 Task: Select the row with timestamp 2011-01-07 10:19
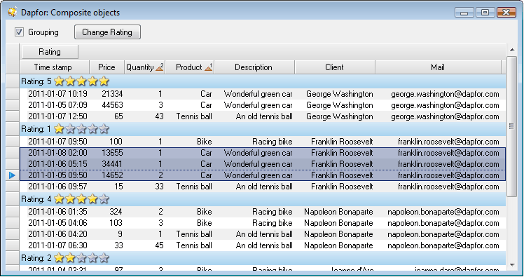point(262,94)
